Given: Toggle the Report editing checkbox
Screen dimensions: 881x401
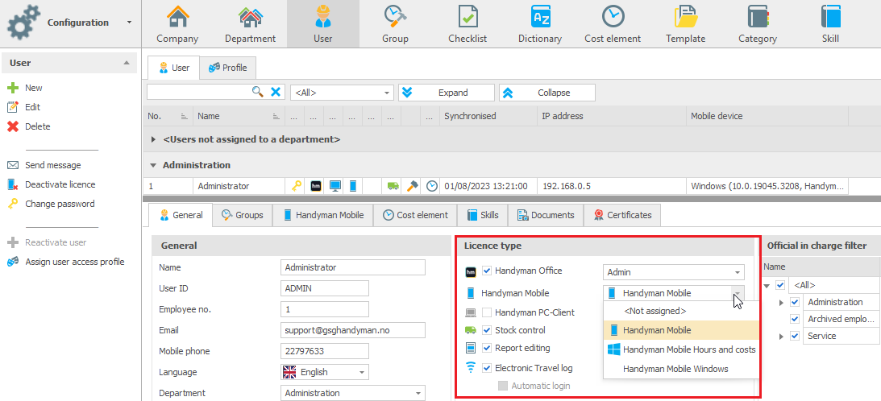Looking at the screenshot, I should tap(487, 348).
